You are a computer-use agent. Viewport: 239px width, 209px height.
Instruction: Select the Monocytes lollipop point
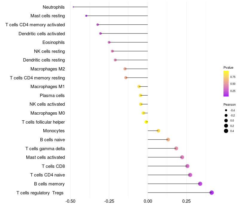pyautogui.click(x=158, y=131)
